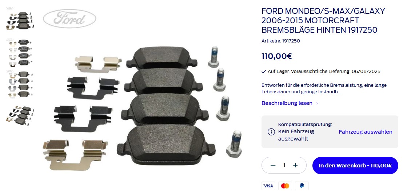Viewport: 415px width, 191px height.
Task: Click the product title heading
Action: (323, 21)
